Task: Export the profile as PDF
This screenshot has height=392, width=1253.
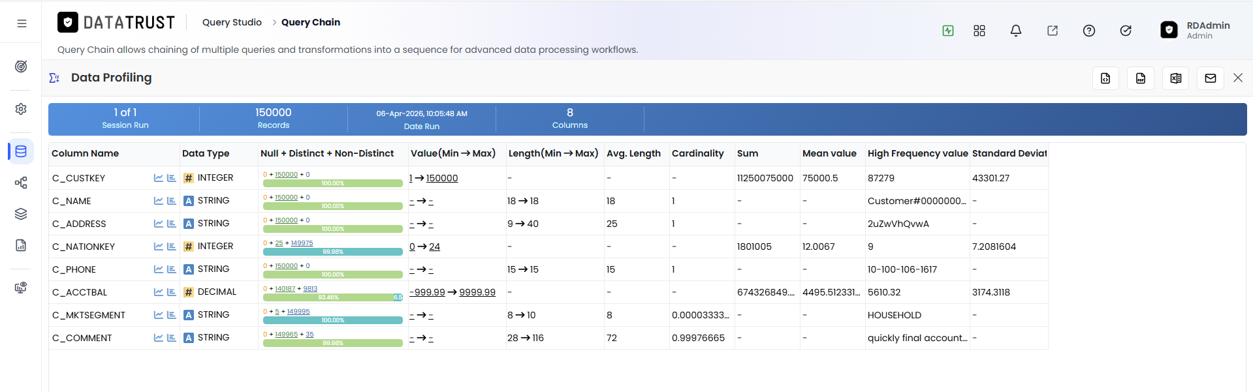Action: [1141, 78]
